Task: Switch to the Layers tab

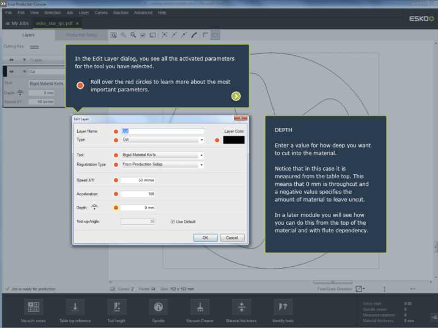Action: coord(28,35)
